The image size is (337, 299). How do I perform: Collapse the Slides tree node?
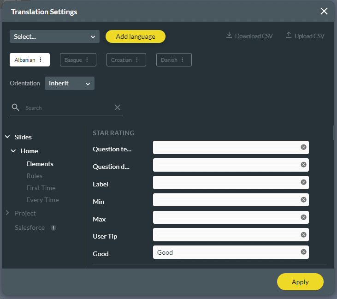[x=7, y=137]
